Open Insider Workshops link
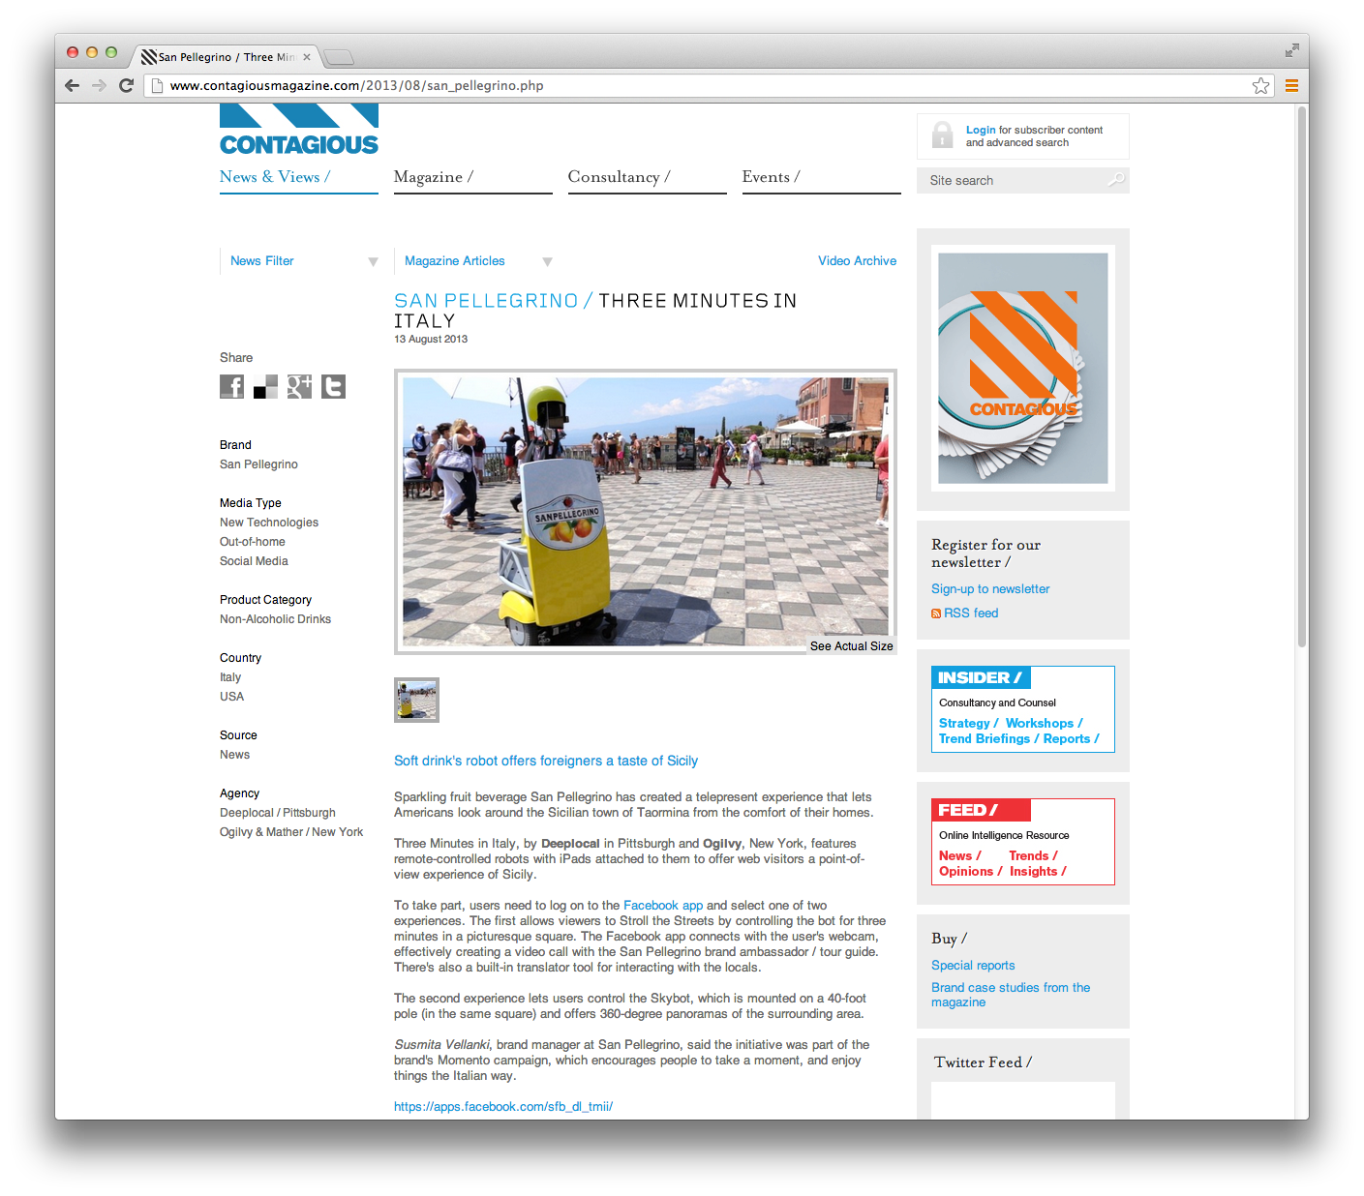This screenshot has width=1364, height=1196. point(1045,723)
